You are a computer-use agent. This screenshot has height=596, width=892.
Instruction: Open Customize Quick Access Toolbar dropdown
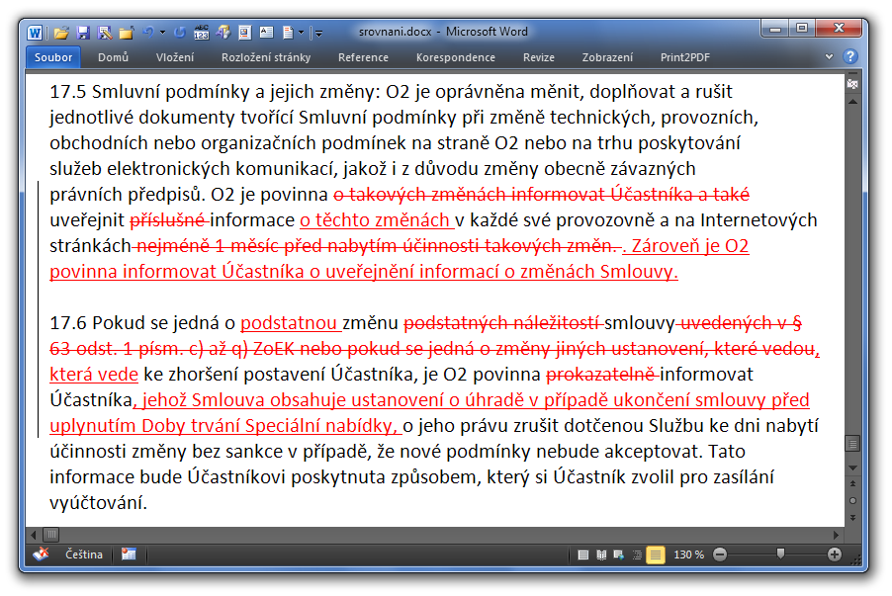(318, 34)
